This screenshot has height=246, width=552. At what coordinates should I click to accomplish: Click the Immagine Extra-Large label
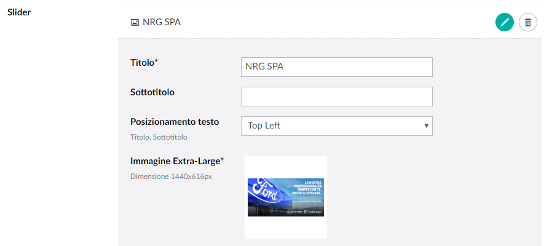175,161
